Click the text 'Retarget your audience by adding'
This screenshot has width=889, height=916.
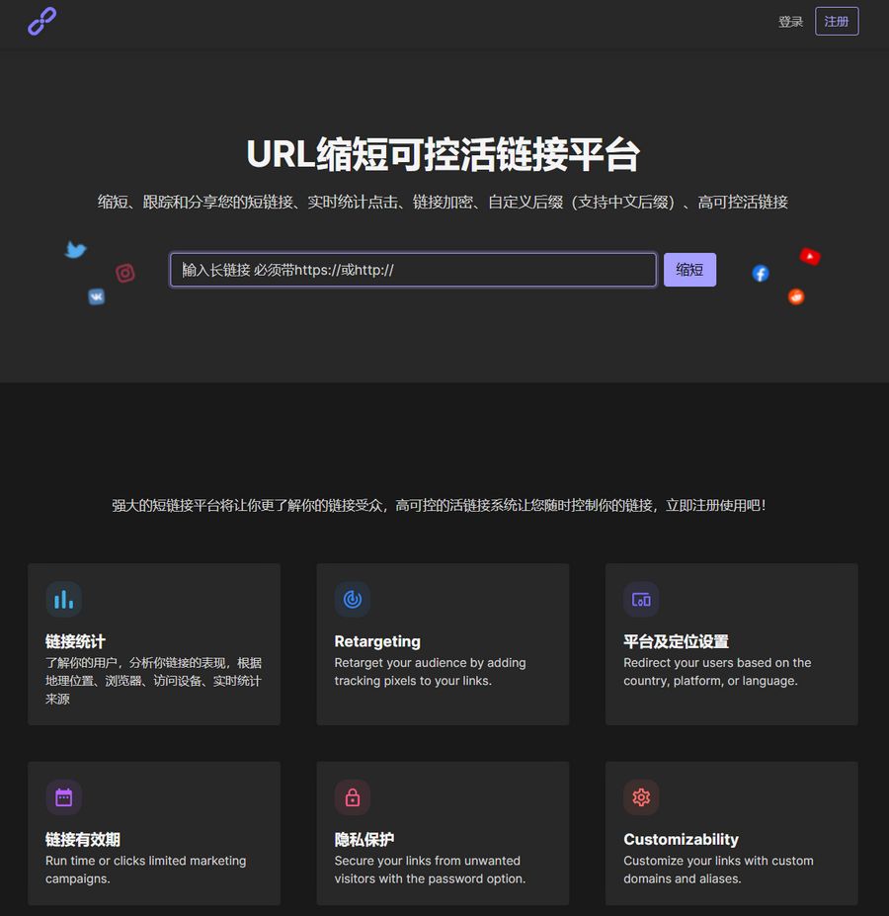tap(430, 662)
